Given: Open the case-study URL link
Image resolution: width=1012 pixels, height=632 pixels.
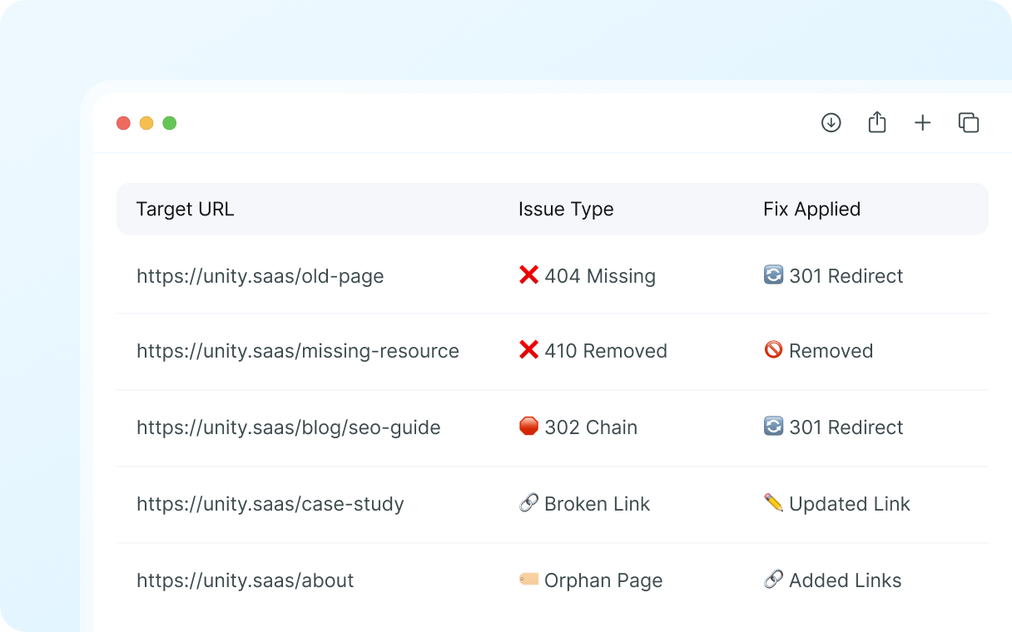Looking at the screenshot, I should tap(270, 504).
